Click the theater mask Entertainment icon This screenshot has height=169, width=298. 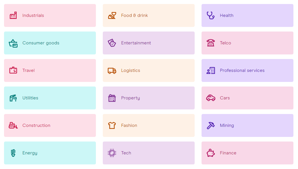[x=112, y=43]
